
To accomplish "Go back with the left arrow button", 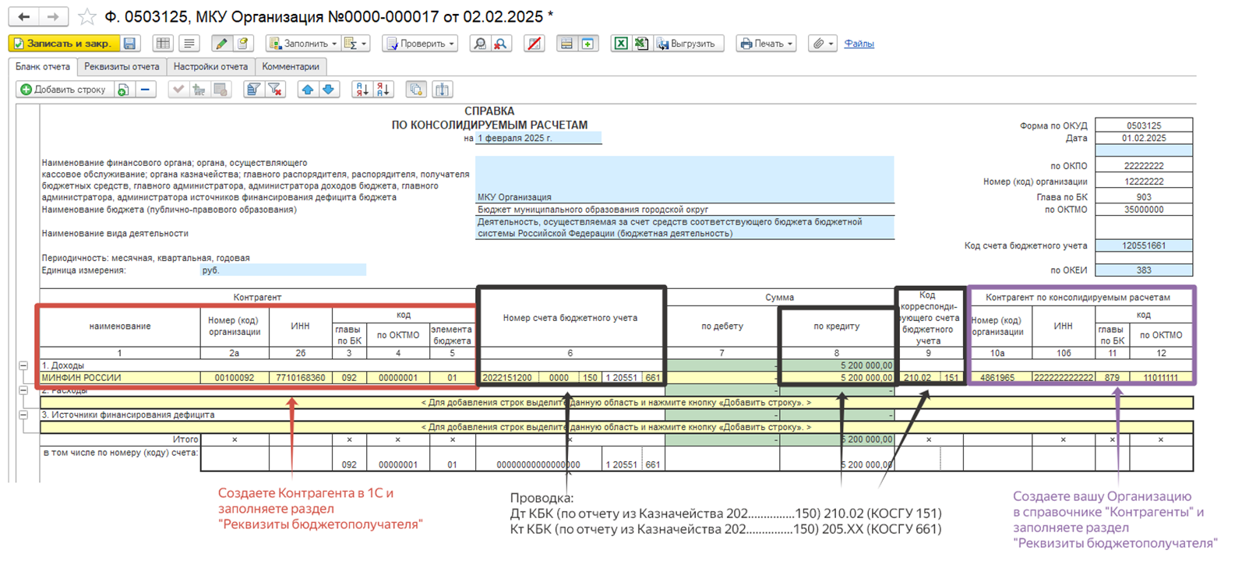I will click(23, 16).
